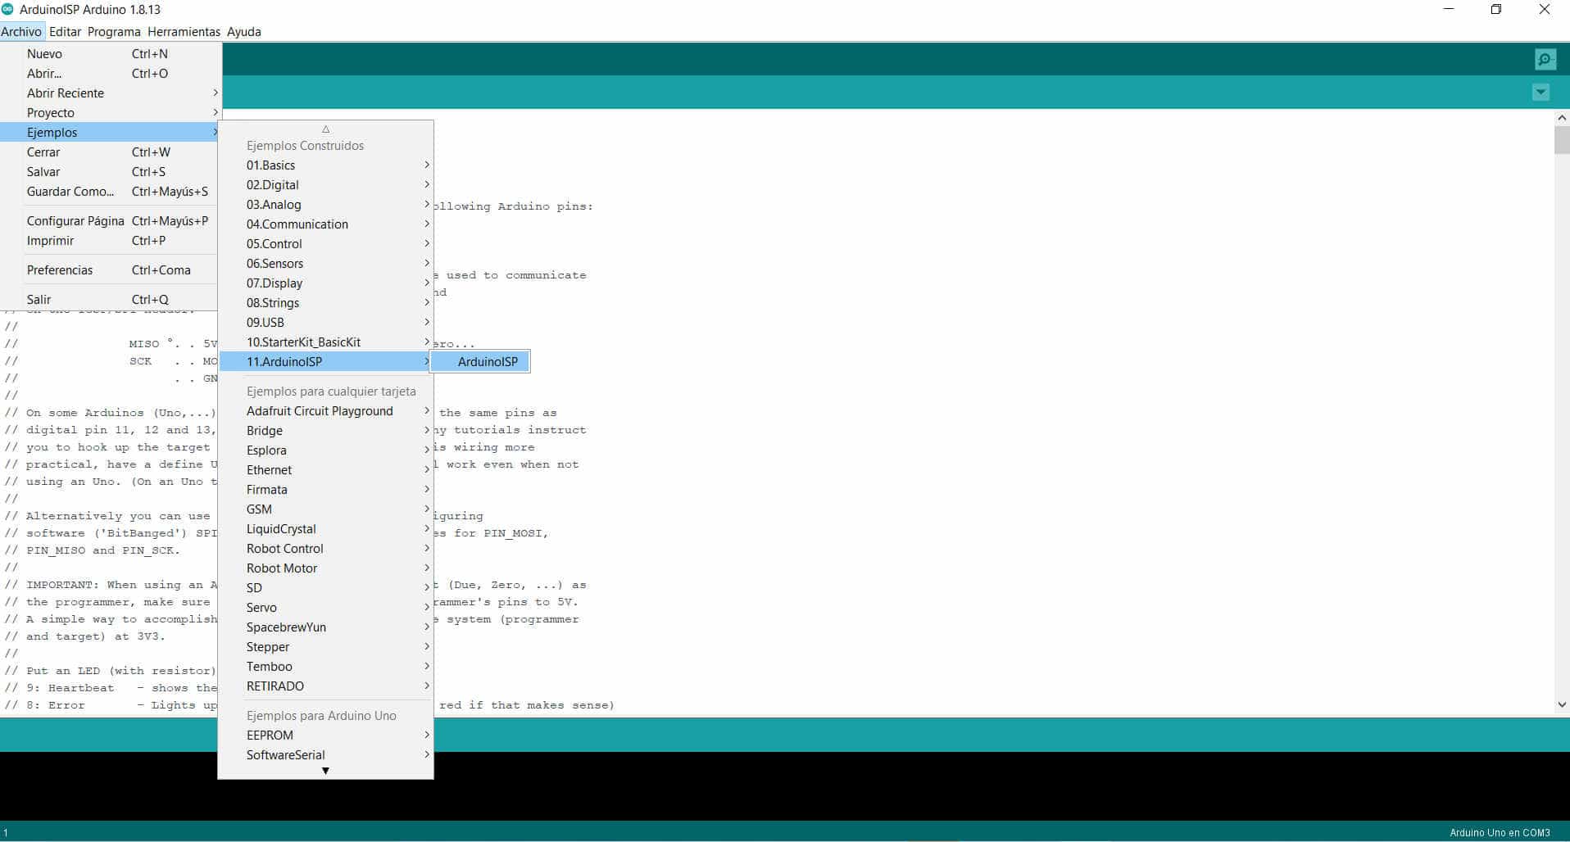Expand 02.Digital examples

tap(325, 185)
